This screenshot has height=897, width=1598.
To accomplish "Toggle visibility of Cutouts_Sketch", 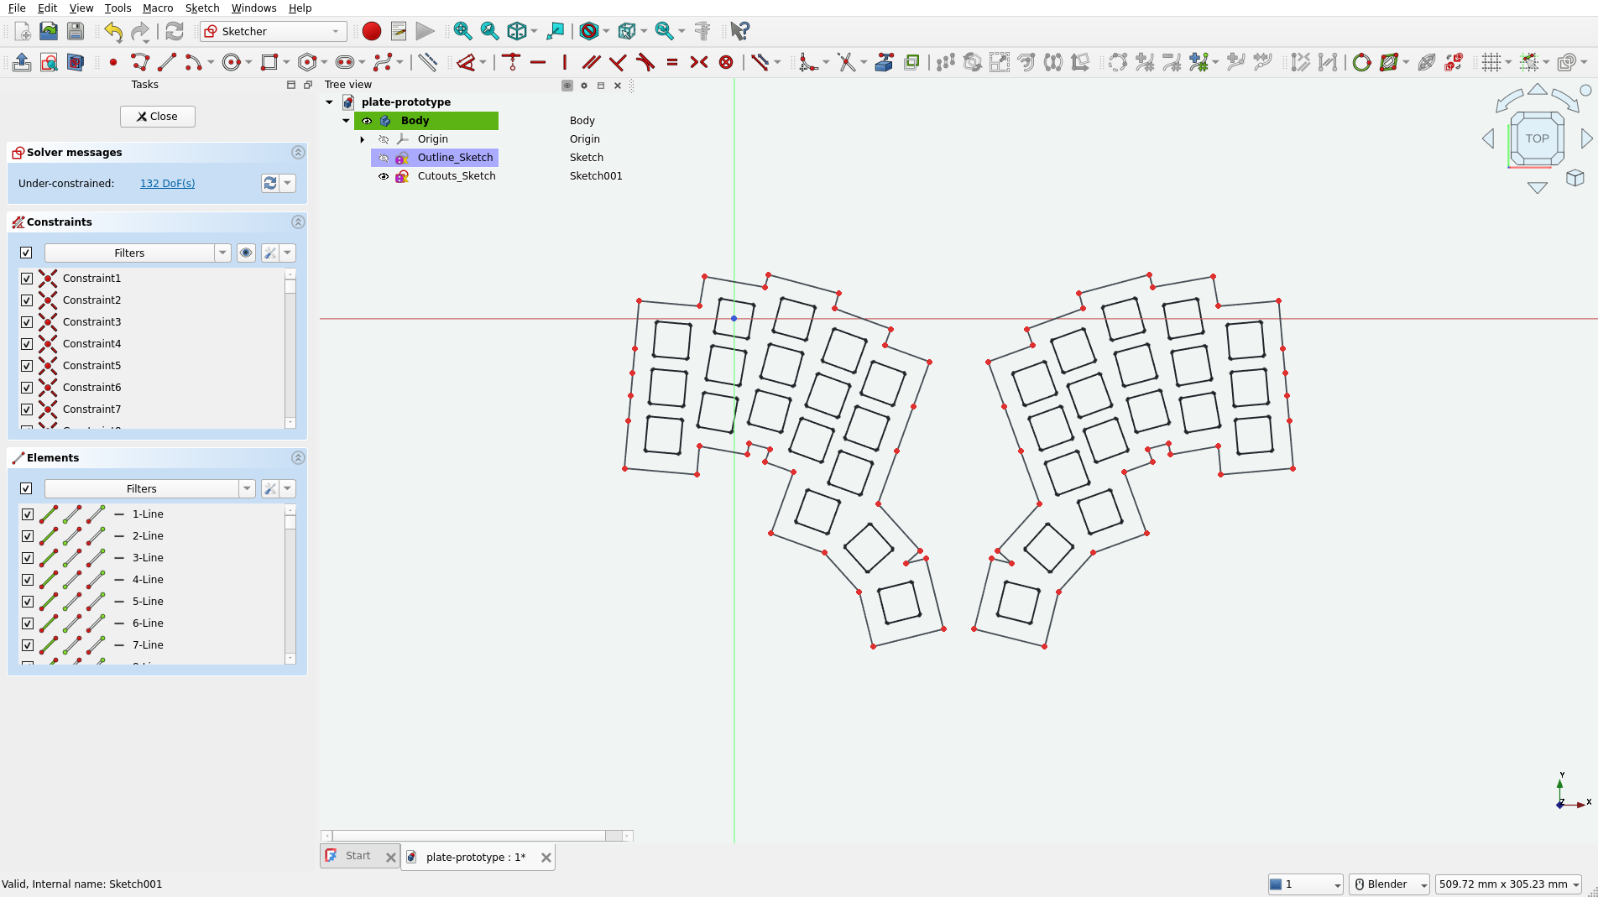I will point(384,176).
